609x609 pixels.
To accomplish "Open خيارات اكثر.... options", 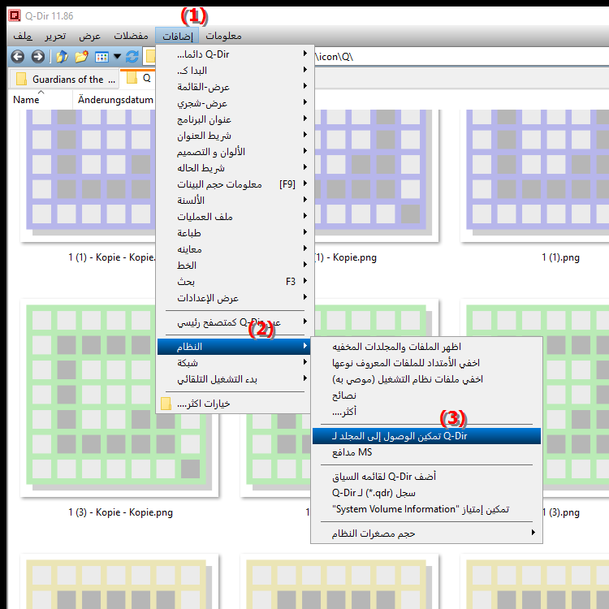I will point(235,404).
